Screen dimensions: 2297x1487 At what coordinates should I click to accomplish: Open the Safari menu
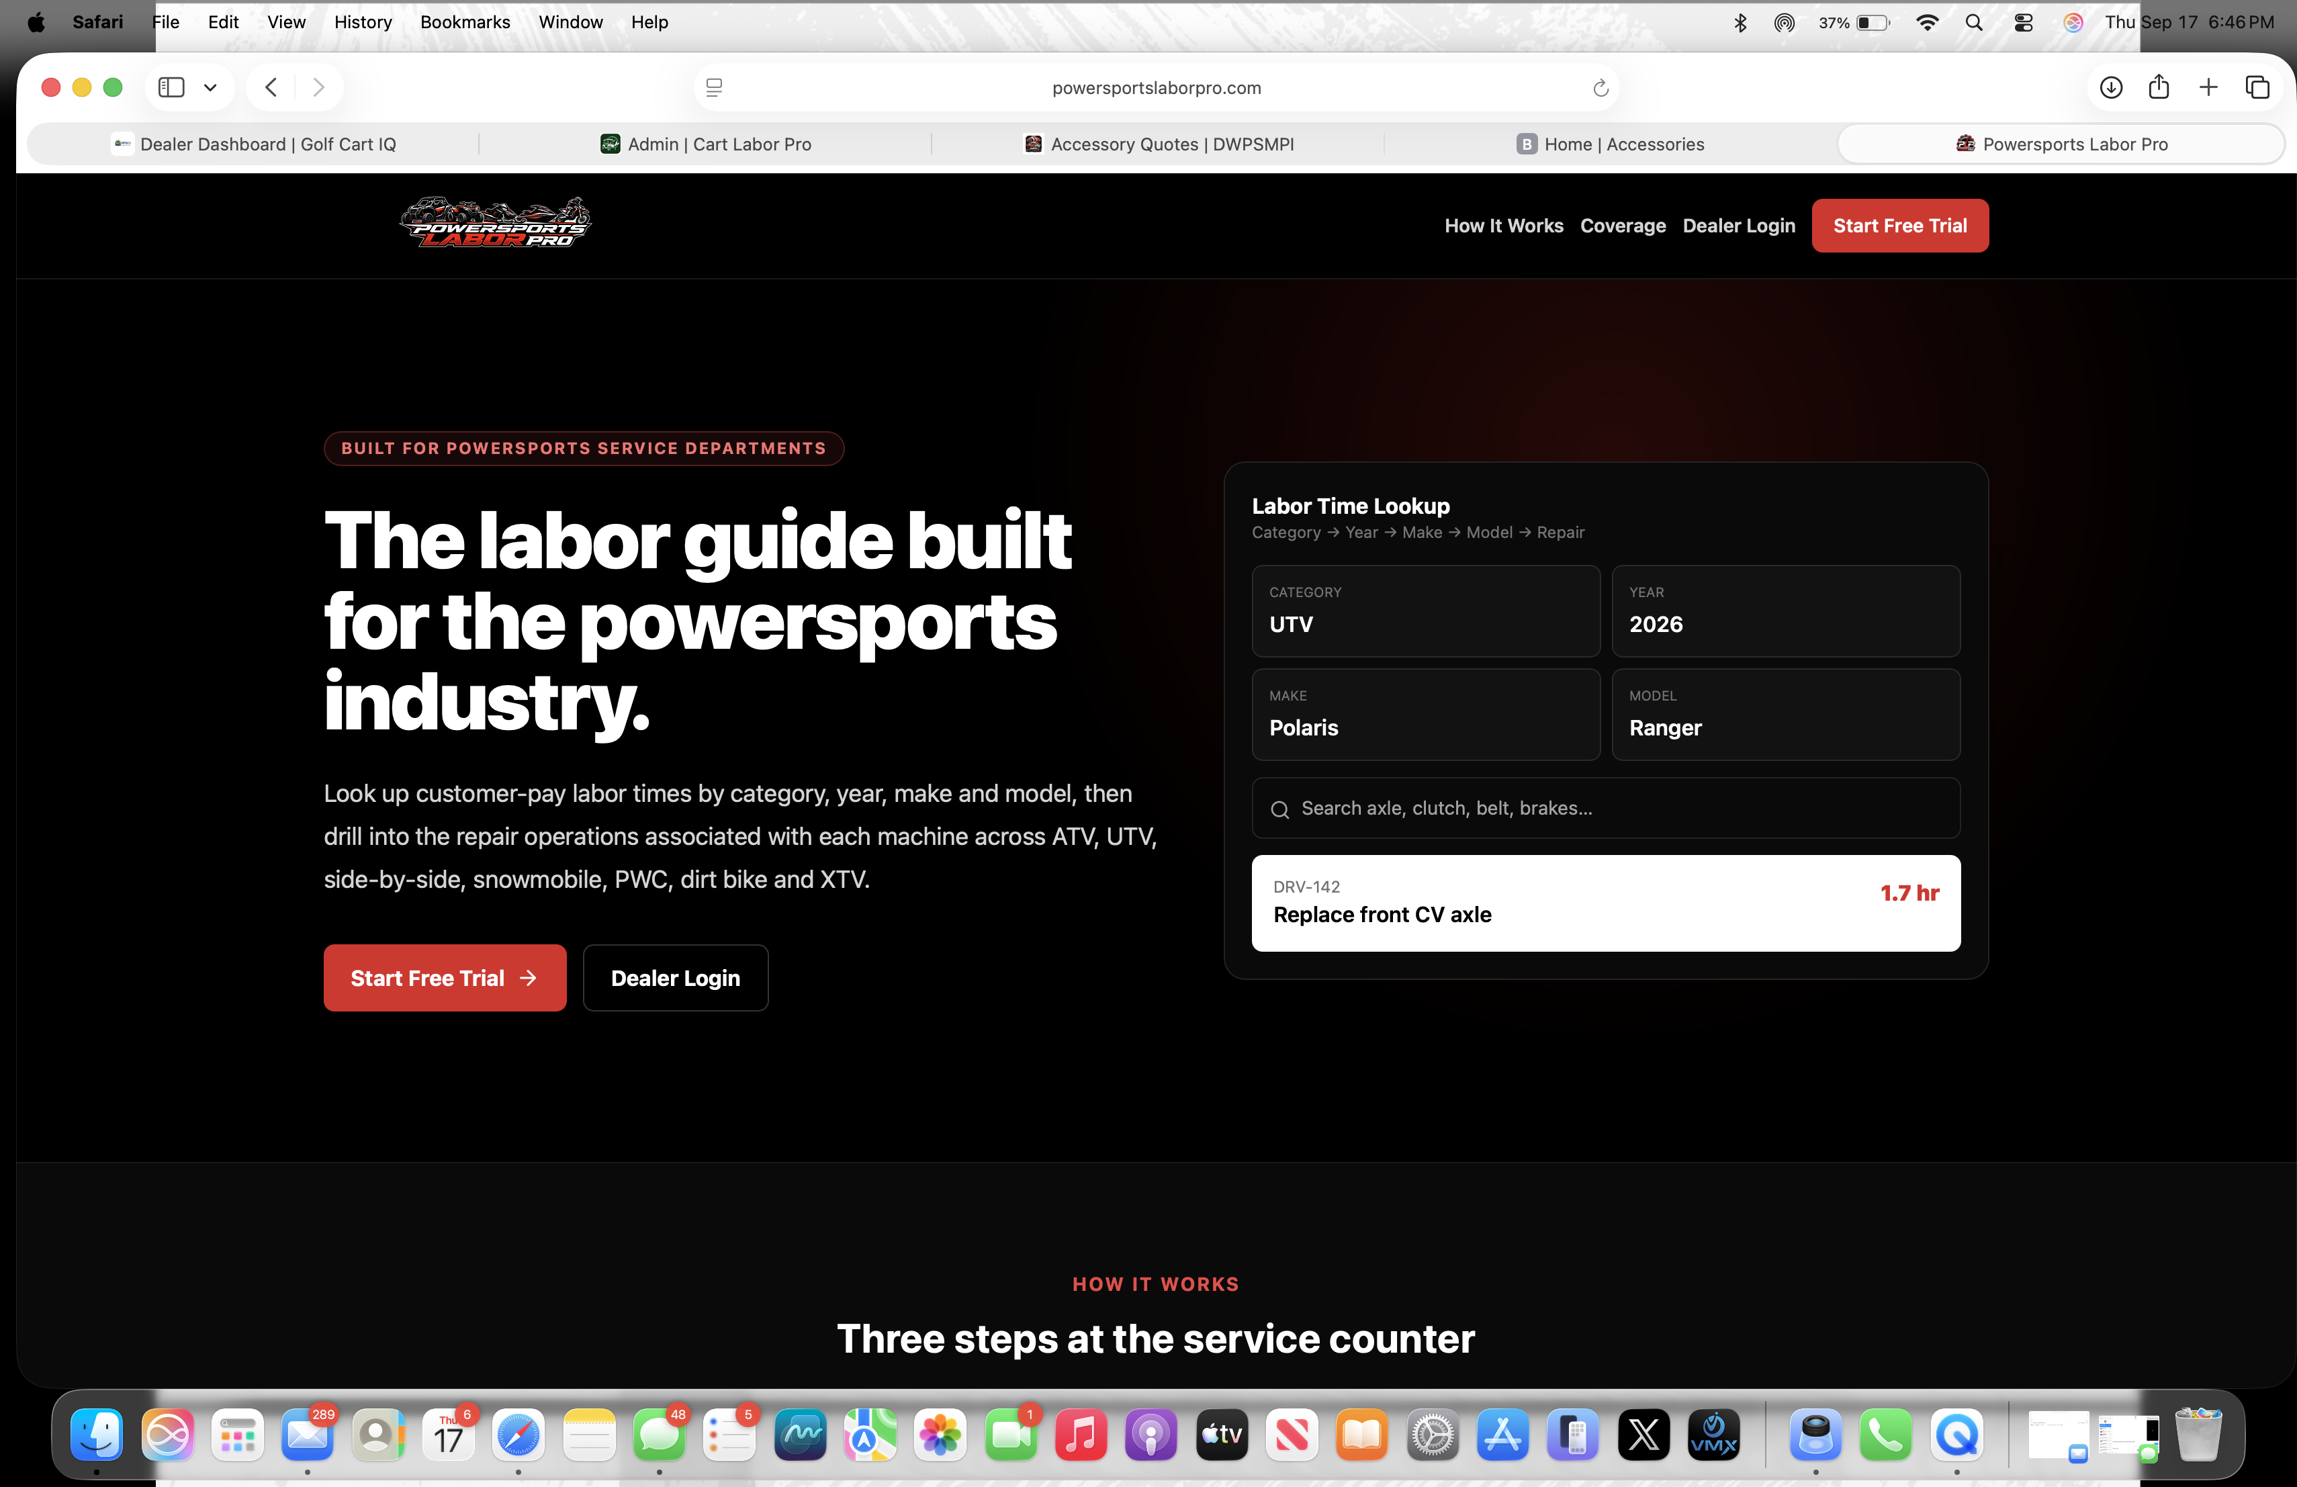pos(97,22)
